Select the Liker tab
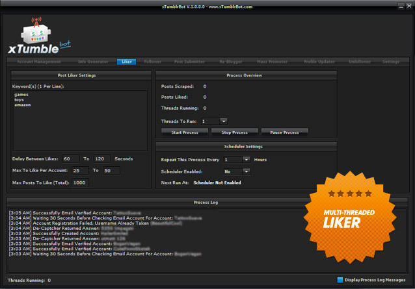This screenshot has height=289, width=415. point(126,62)
